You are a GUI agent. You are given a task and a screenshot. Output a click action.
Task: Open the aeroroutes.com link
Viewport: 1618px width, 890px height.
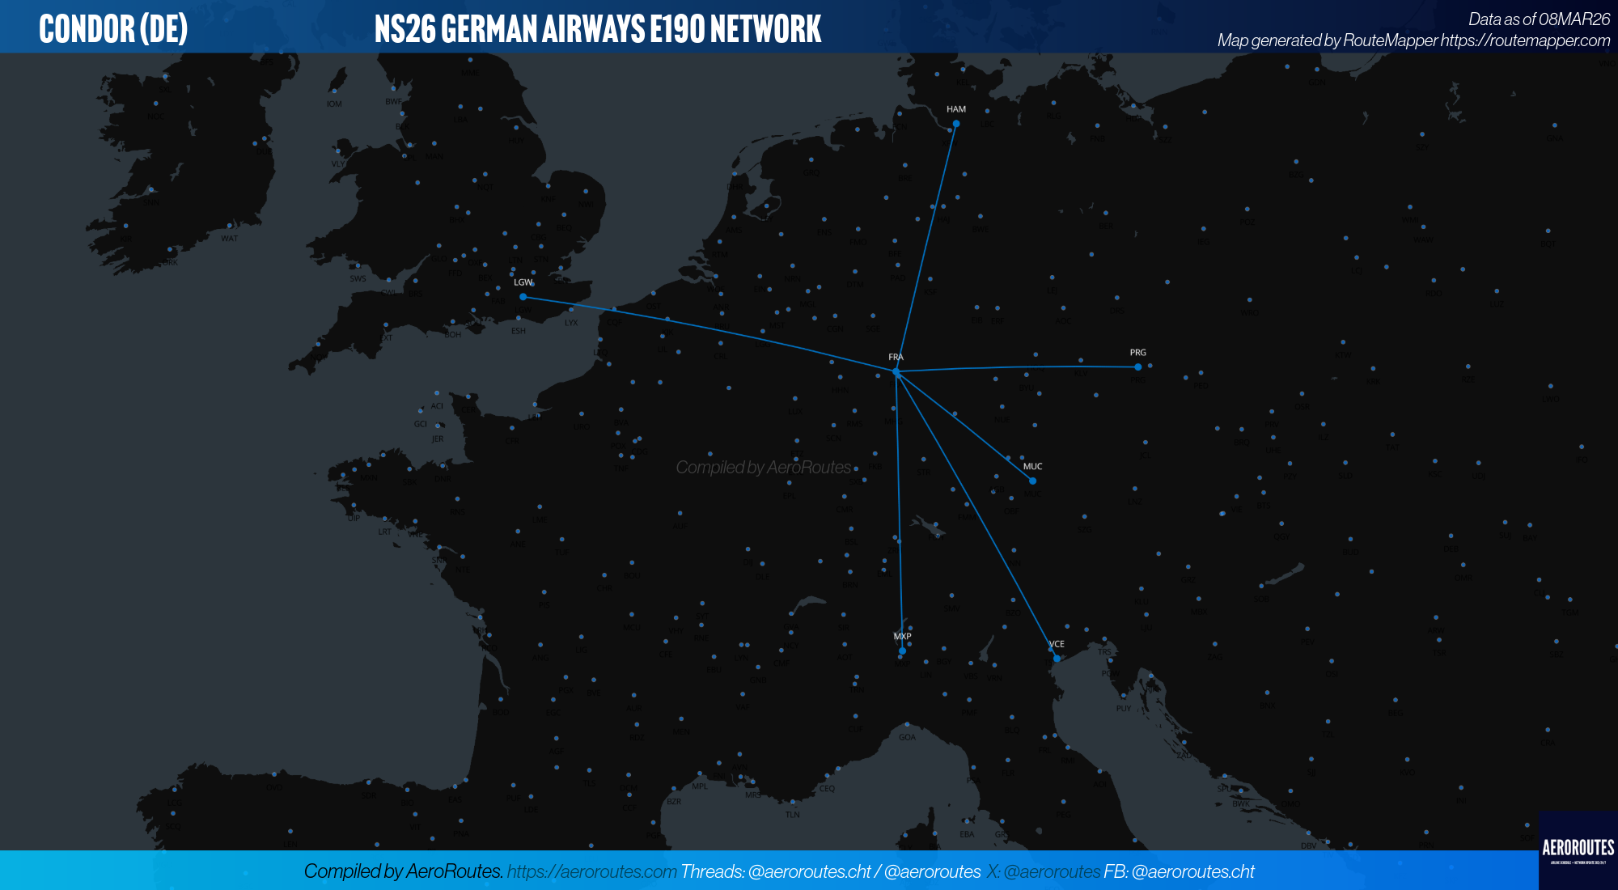click(x=591, y=871)
